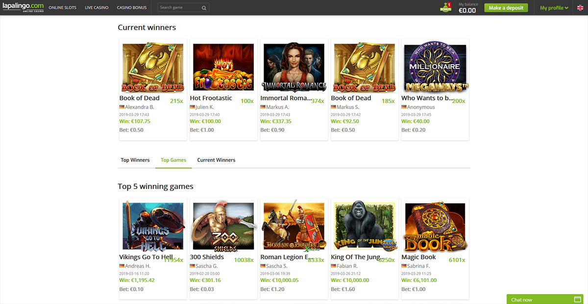588x304 pixels.
Task: Click Win: €1,195.42 text
Action: pyautogui.click(x=137, y=281)
